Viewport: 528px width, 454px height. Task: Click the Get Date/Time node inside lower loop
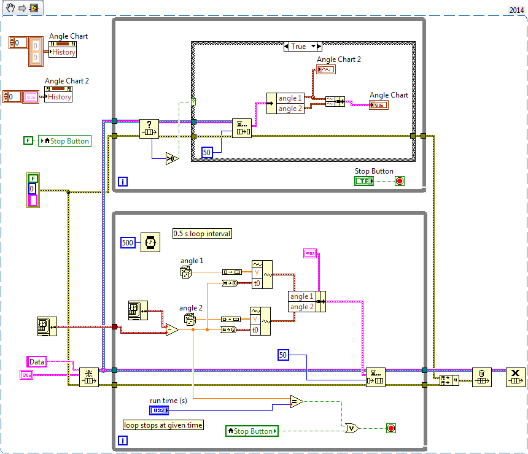pyautogui.click(x=138, y=310)
